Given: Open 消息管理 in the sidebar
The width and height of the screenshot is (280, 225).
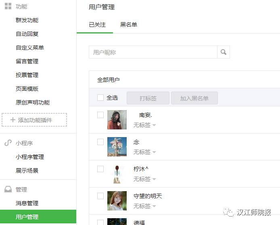Looking at the screenshot, I should pos(27,203).
